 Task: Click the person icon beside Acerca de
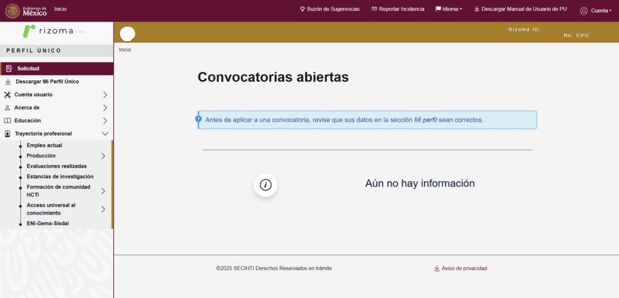coord(7,108)
